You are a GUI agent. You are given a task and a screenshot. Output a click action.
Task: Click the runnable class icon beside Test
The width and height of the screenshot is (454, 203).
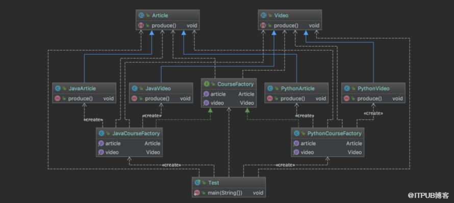198,183
